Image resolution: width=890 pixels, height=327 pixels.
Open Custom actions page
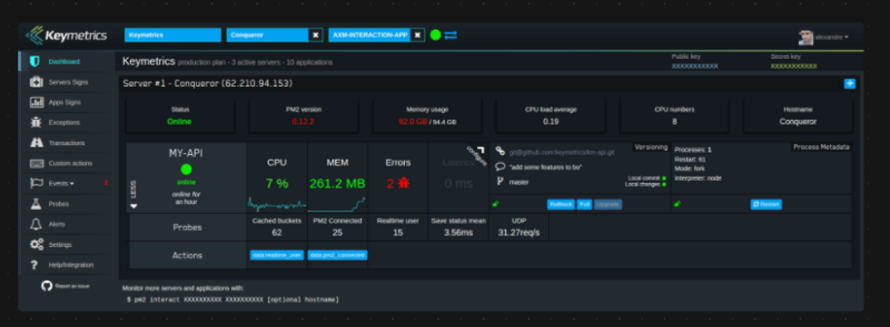[66, 163]
